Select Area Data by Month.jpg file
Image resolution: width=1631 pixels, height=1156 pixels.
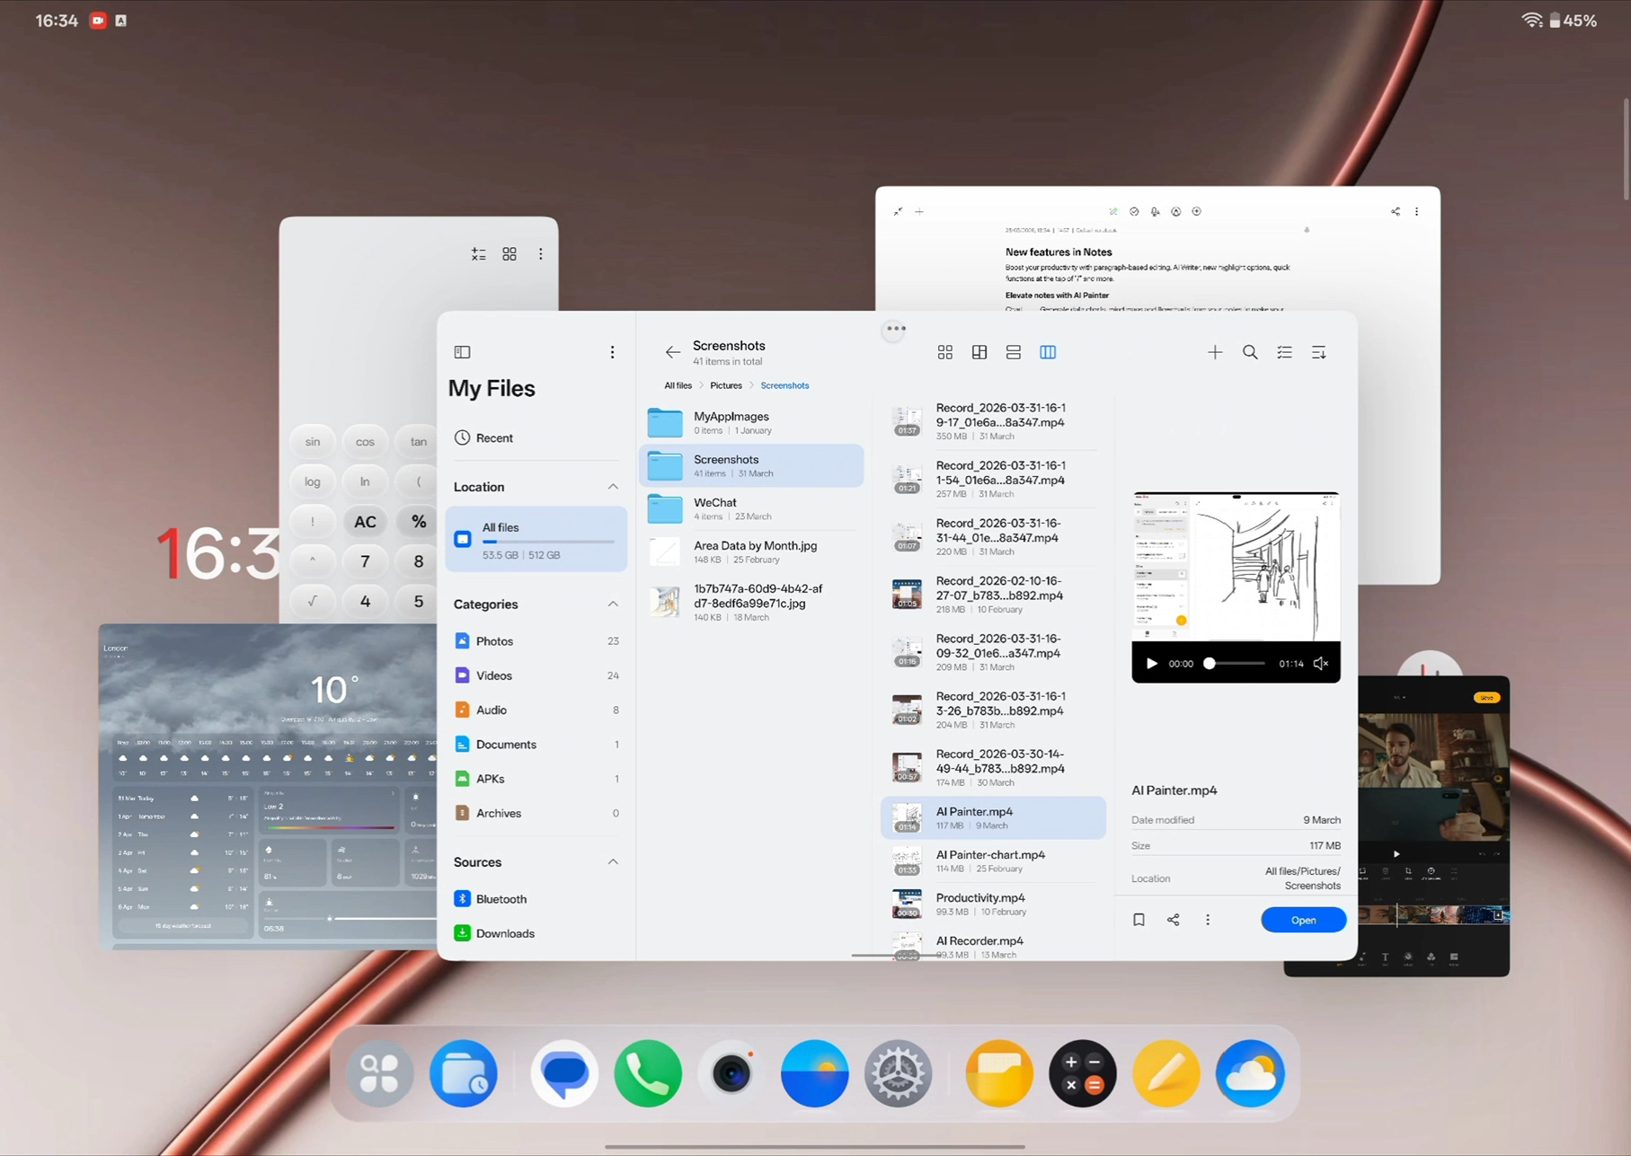tap(751, 552)
